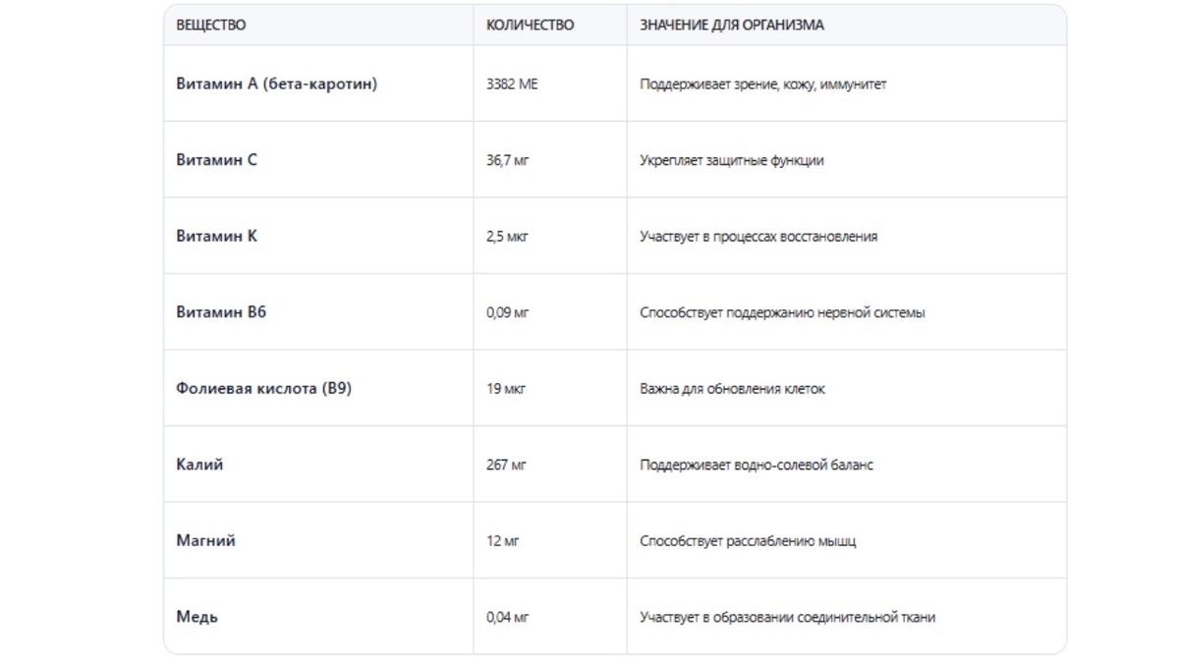Click the ВЕЩЕСТВО column header
Screen dimensions: 1179x663
click(211, 26)
